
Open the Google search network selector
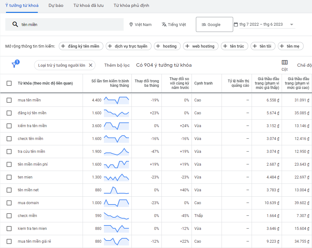click(x=214, y=24)
